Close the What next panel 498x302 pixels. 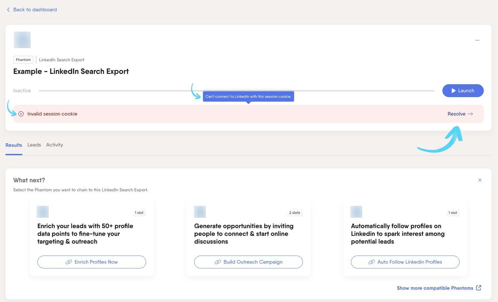[x=480, y=180]
